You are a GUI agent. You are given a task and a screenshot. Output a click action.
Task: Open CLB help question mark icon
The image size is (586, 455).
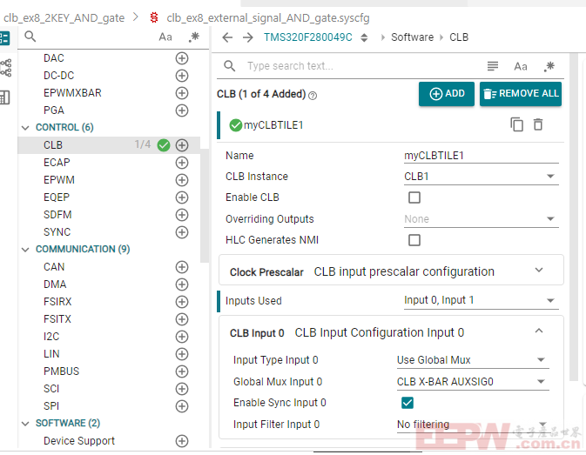(x=313, y=96)
